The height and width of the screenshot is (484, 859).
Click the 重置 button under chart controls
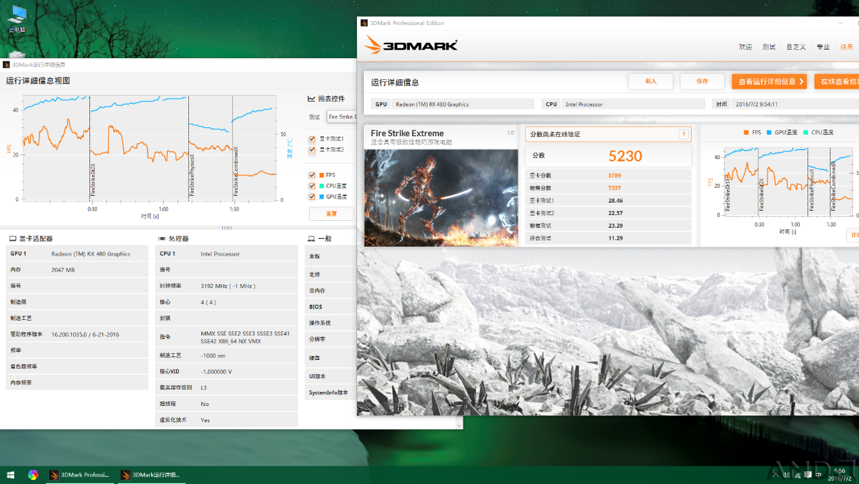click(331, 214)
